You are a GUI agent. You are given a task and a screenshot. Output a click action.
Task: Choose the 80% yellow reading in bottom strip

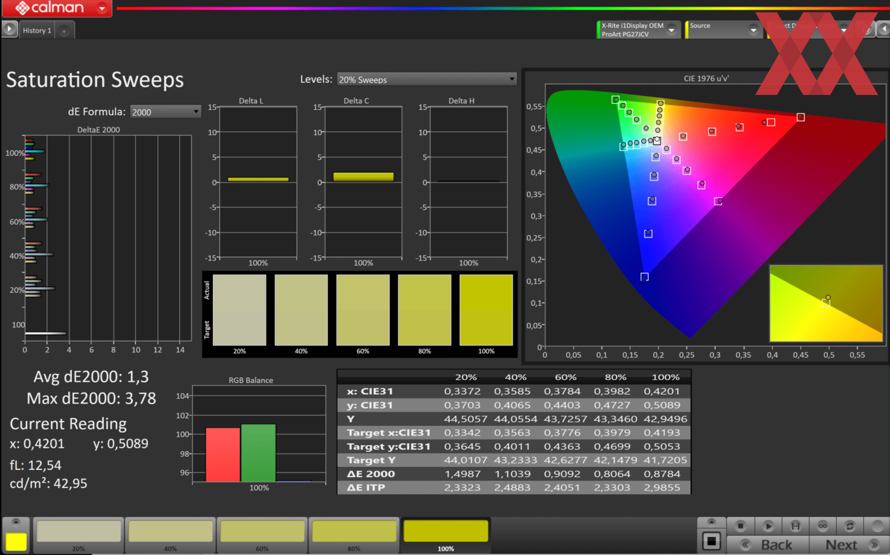(354, 535)
